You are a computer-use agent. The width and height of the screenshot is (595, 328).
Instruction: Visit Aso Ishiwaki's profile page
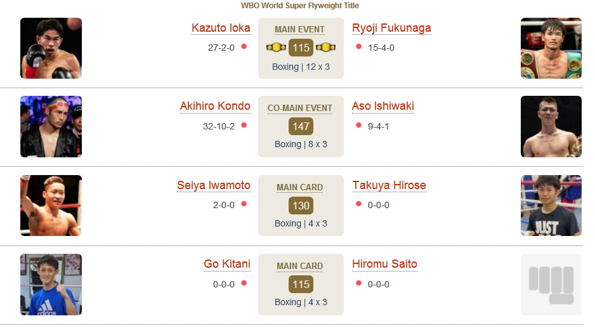(x=383, y=107)
